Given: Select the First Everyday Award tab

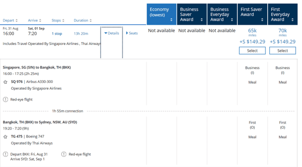Looking at the screenshot, I should point(282,14).
